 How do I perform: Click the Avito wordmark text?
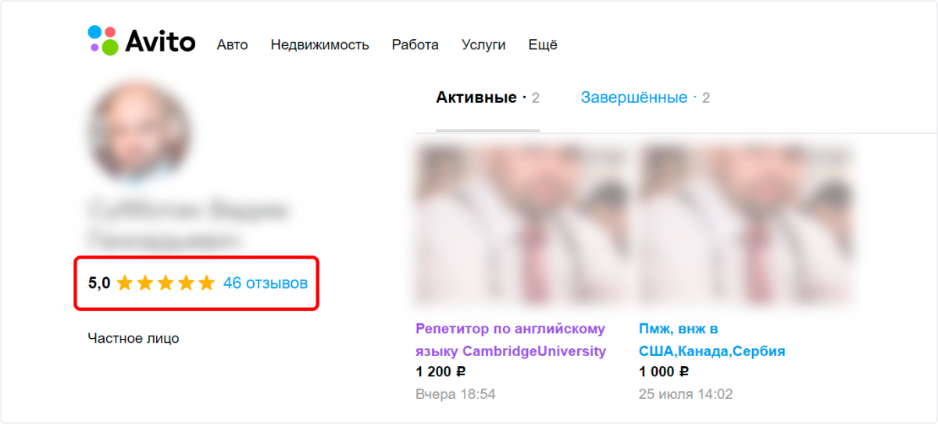tap(160, 41)
